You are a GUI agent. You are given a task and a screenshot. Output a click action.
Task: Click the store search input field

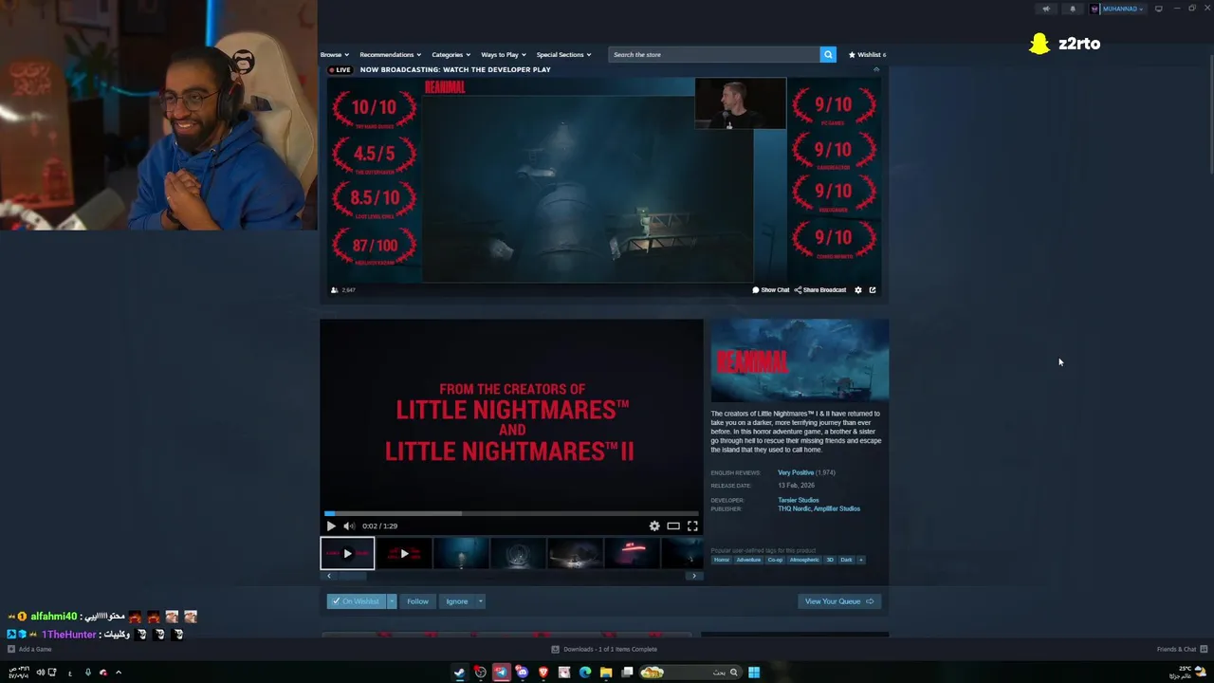(714, 54)
